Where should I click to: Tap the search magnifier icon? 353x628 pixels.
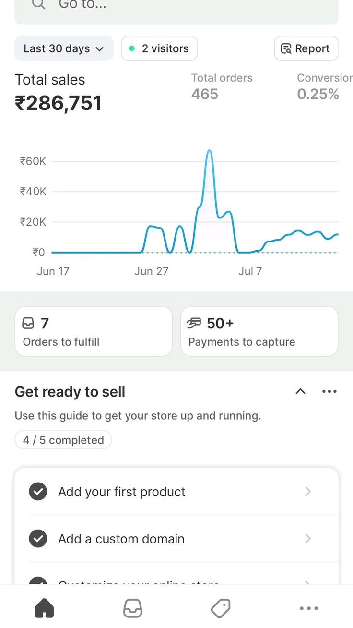[x=38, y=4]
